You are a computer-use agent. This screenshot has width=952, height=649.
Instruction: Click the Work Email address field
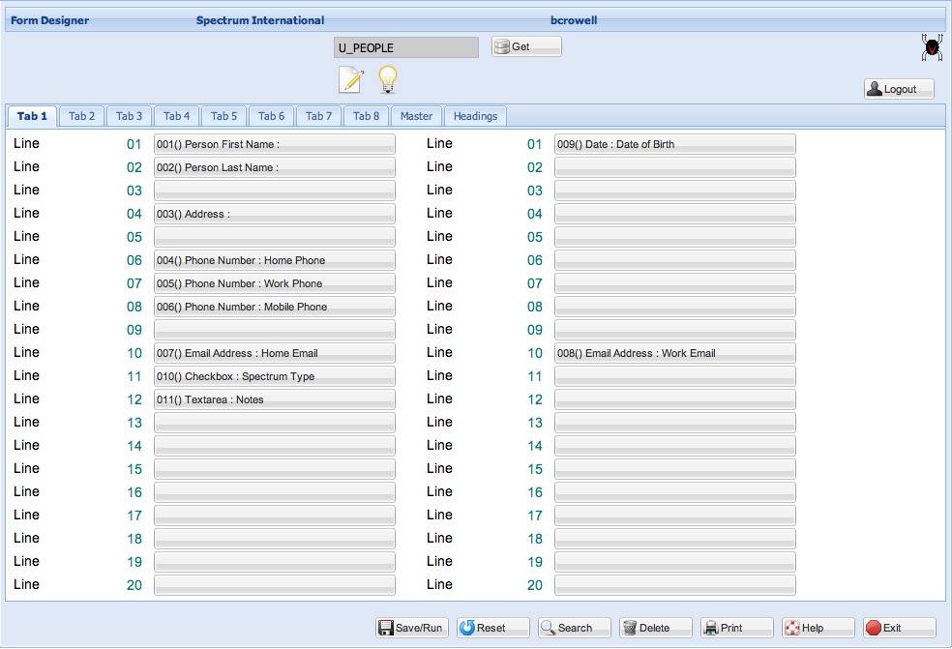pos(675,353)
